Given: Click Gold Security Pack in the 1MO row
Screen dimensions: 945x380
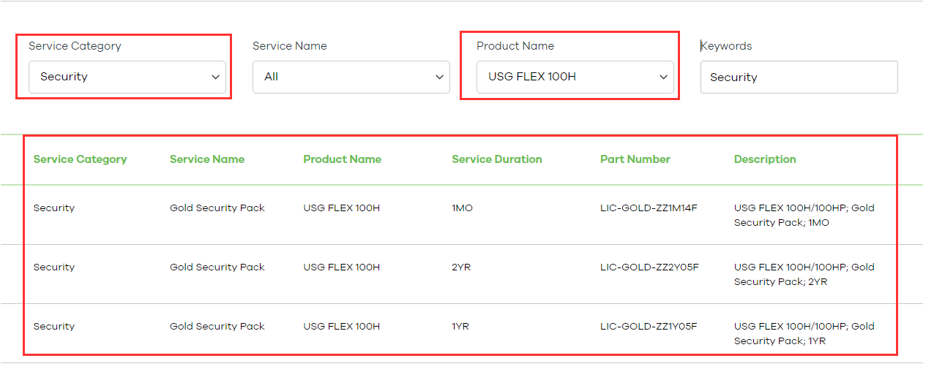Looking at the screenshot, I should (217, 208).
